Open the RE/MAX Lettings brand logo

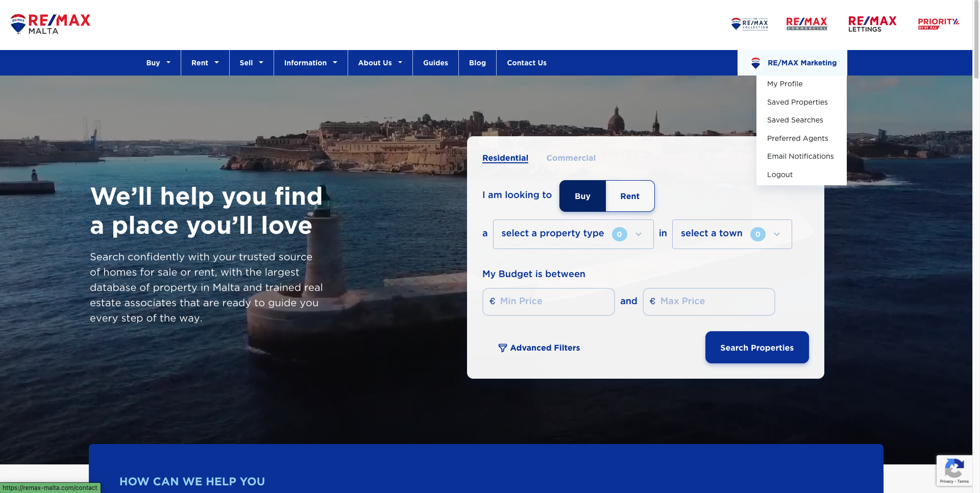872,24
